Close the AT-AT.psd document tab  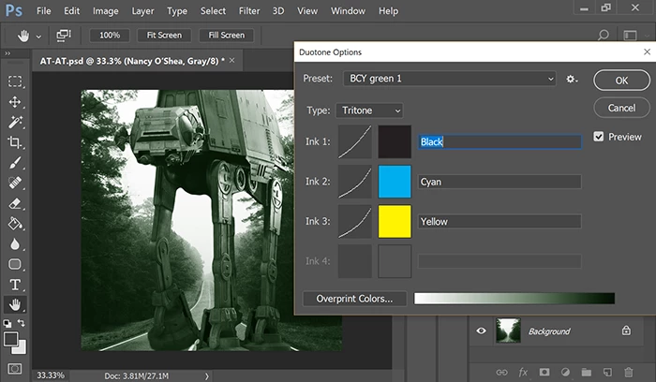tap(231, 61)
